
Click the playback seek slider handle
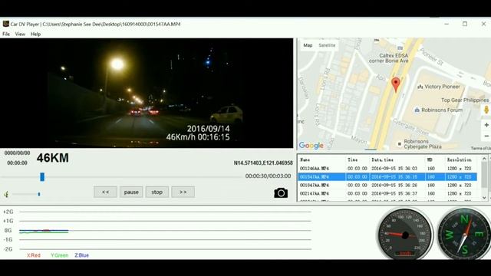(x=42, y=177)
